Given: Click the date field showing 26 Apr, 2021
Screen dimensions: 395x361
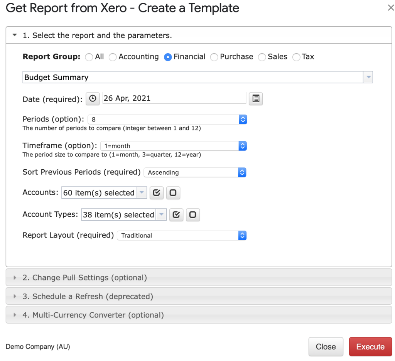Looking at the screenshot, I should pos(174,98).
